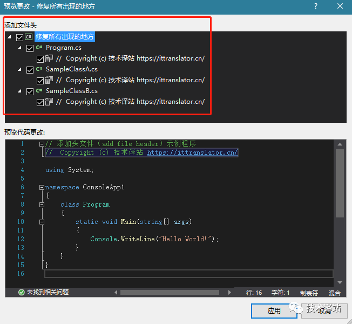Open help with the question mark icon
The height and width of the screenshot is (324, 352).
pyautogui.click(x=316, y=6)
